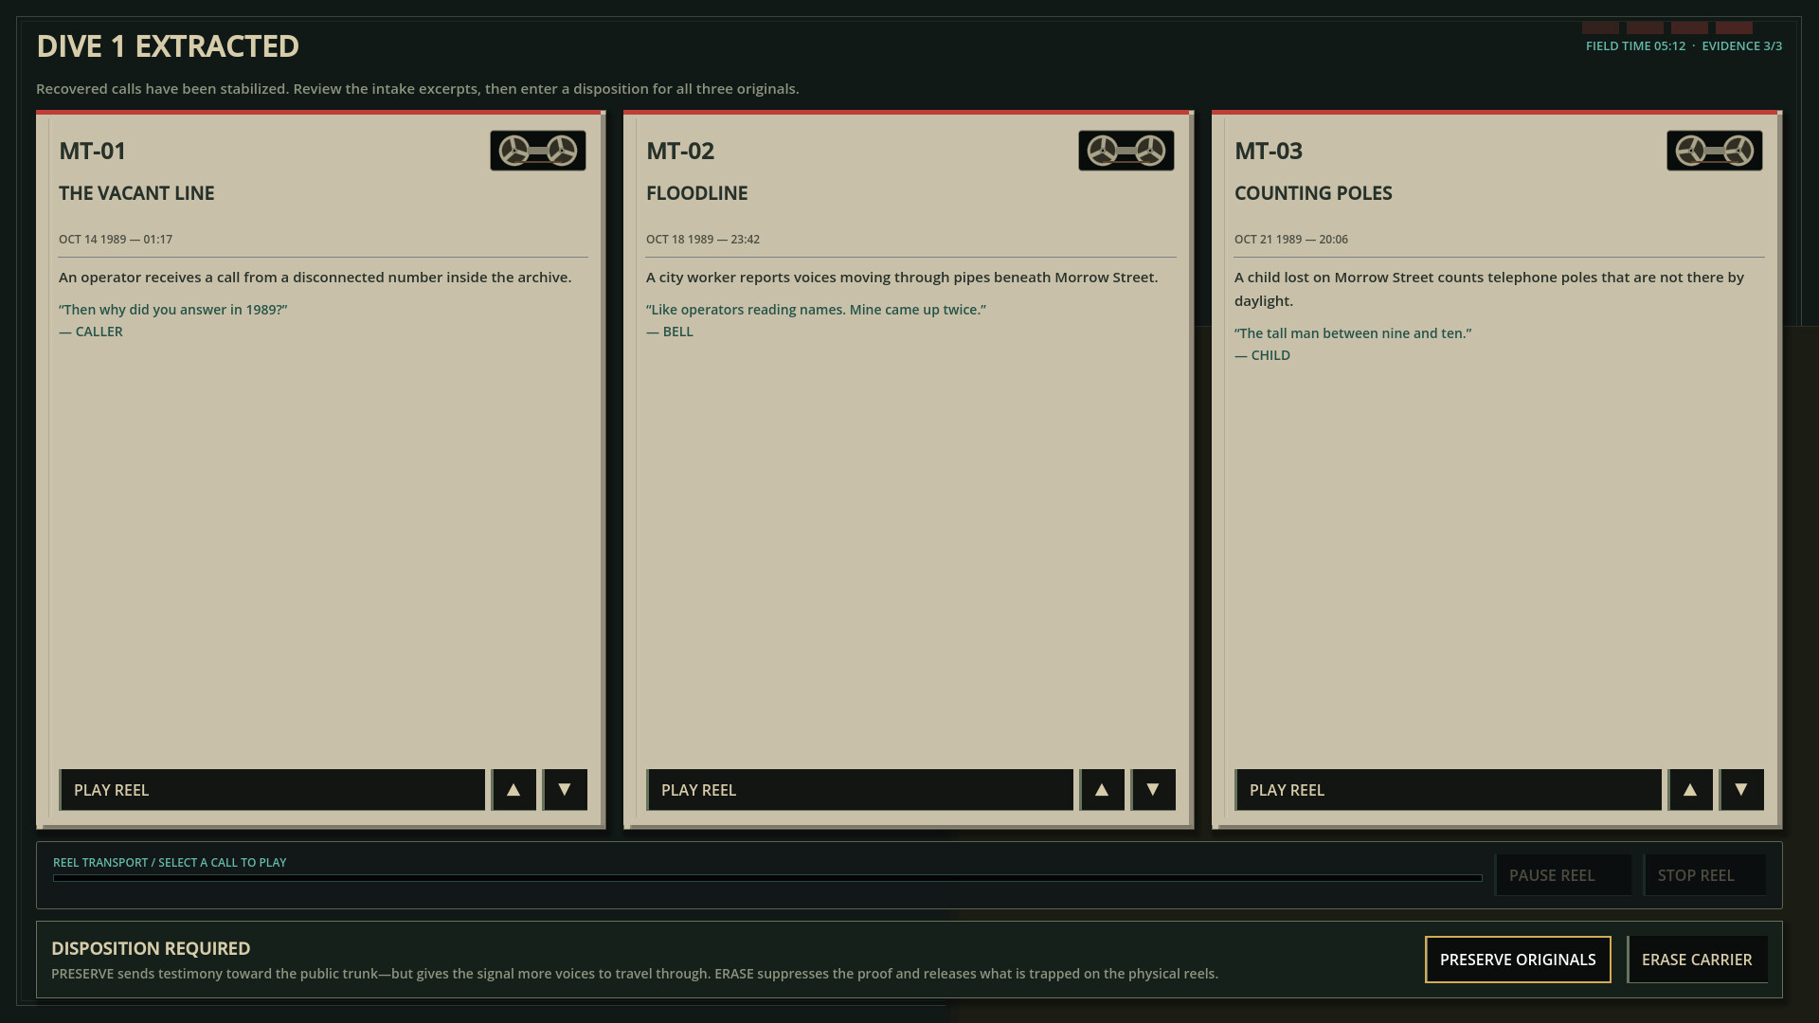Screen dimensions: 1819x1023
Task: Click the quote about operators reading names
Action: click(817, 310)
